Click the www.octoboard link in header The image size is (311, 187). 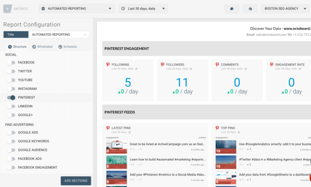click(x=297, y=29)
